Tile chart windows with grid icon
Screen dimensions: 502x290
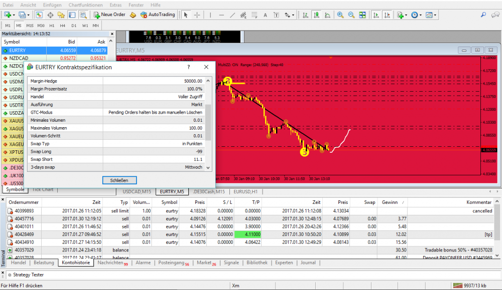coord(362,15)
